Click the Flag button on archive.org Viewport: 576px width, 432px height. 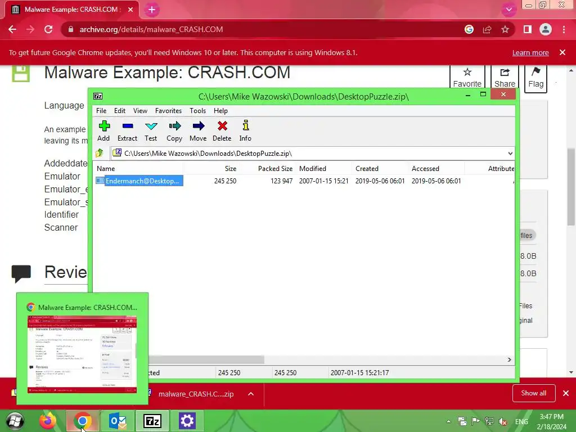pos(536,78)
